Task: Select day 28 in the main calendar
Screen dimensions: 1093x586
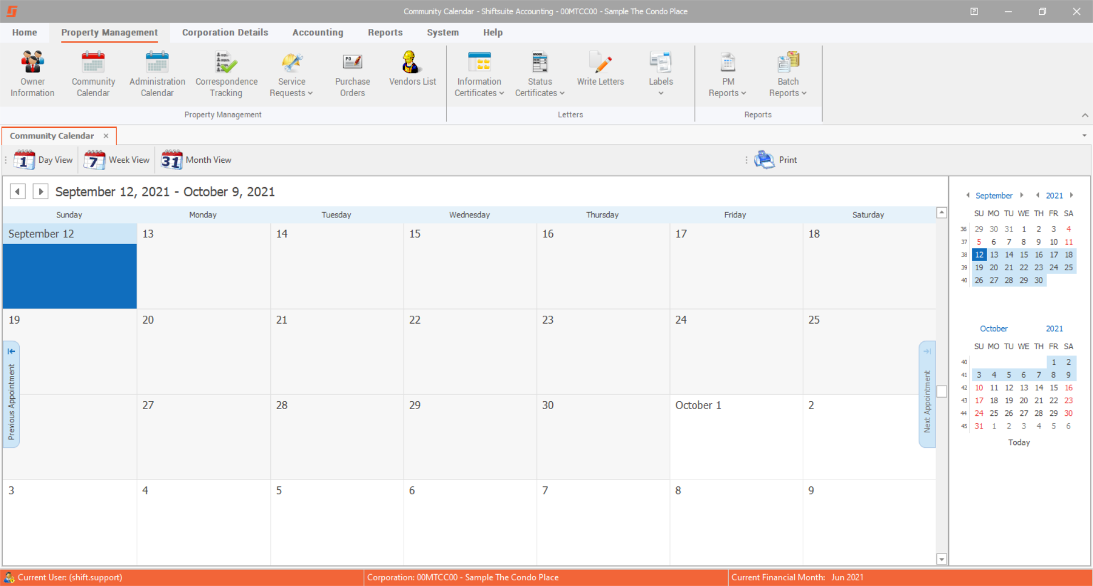Action: tap(337, 437)
